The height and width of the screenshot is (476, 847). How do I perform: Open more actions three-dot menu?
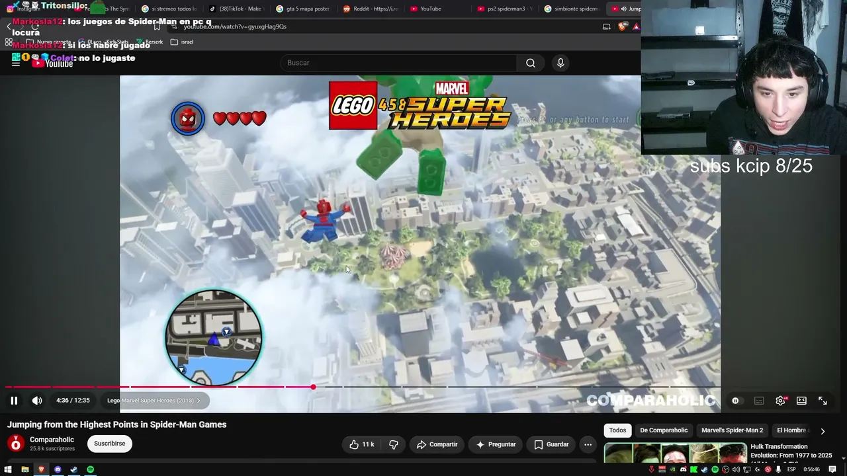click(588, 444)
